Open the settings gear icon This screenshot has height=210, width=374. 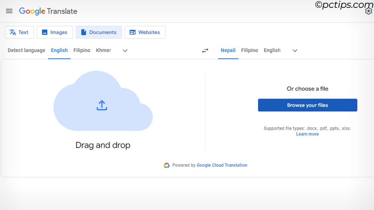(x=368, y=11)
